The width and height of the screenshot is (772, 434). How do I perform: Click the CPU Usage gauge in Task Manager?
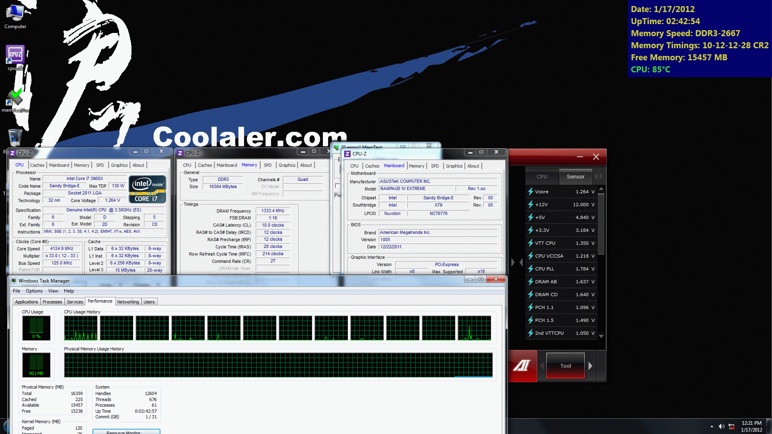click(36, 328)
